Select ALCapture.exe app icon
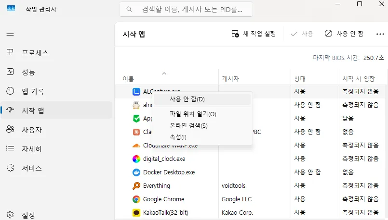388x220 pixels. tap(136, 92)
